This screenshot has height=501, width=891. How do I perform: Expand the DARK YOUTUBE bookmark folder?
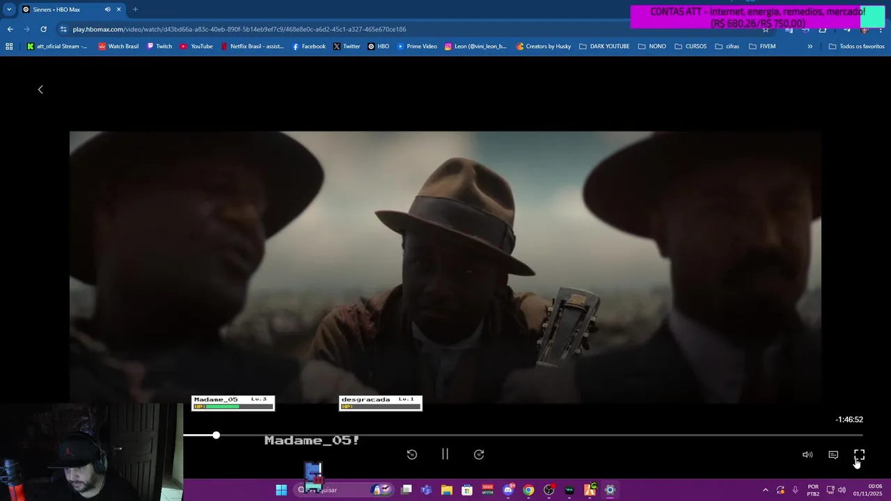[604, 47]
